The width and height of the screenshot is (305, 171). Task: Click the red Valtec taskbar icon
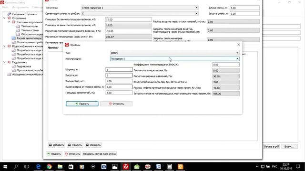click(x=126, y=167)
